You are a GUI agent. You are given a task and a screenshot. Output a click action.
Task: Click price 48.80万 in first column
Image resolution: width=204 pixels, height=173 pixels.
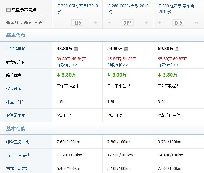pyautogui.click(x=64, y=49)
